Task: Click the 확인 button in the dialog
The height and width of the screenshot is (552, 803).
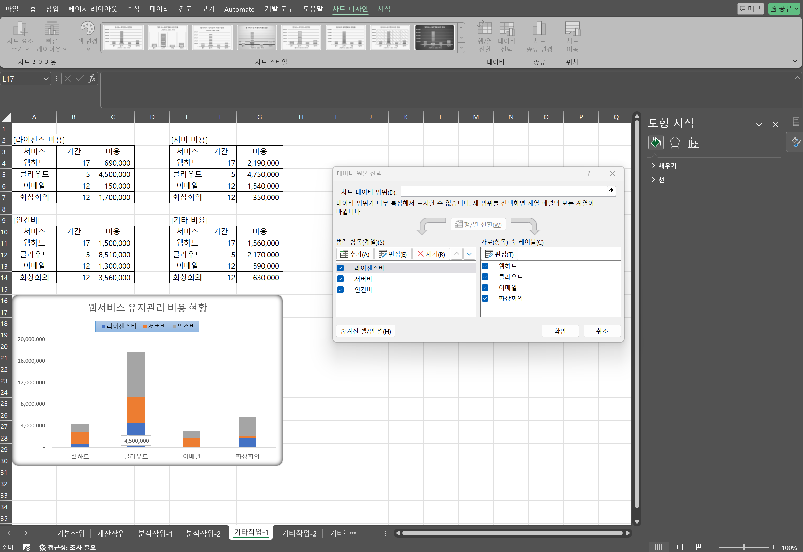Action: click(x=559, y=331)
